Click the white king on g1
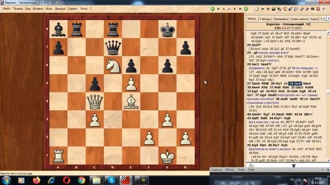This screenshot has width=330, height=185. (x=167, y=156)
